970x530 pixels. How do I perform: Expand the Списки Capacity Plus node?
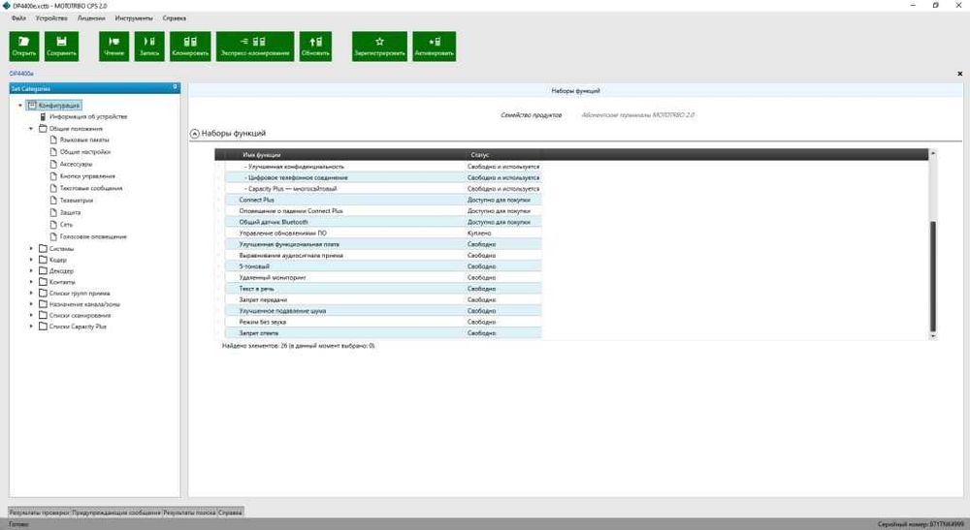(31, 327)
